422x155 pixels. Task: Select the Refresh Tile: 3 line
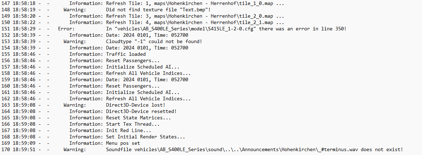[143, 16]
